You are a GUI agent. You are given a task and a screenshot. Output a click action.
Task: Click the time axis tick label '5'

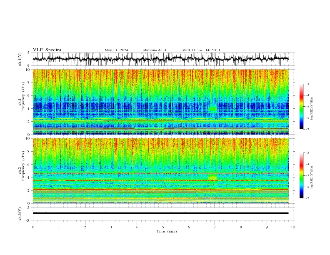163,227
